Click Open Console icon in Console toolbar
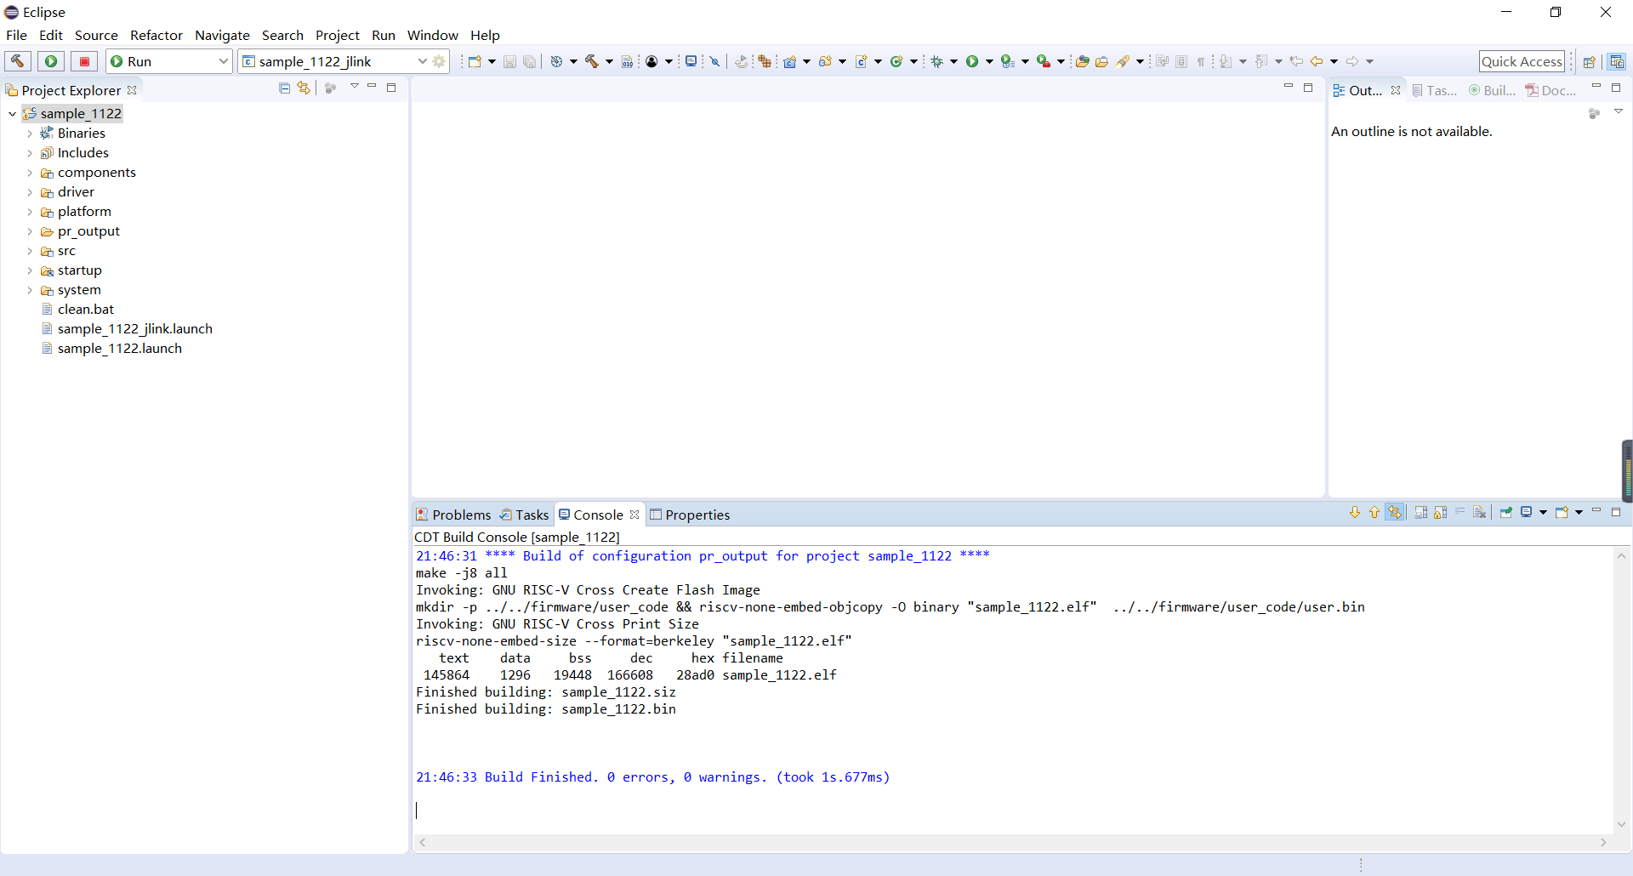The width and height of the screenshot is (1633, 876). [1562, 512]
